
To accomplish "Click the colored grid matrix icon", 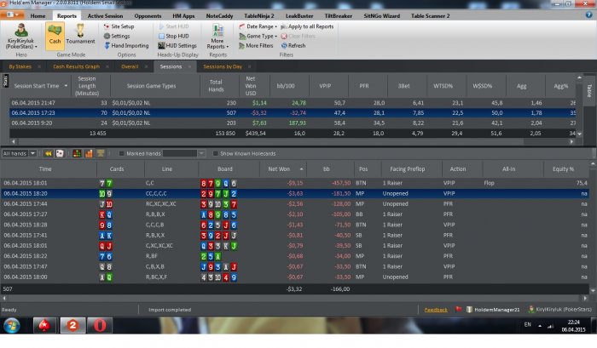I will (78, 153).
